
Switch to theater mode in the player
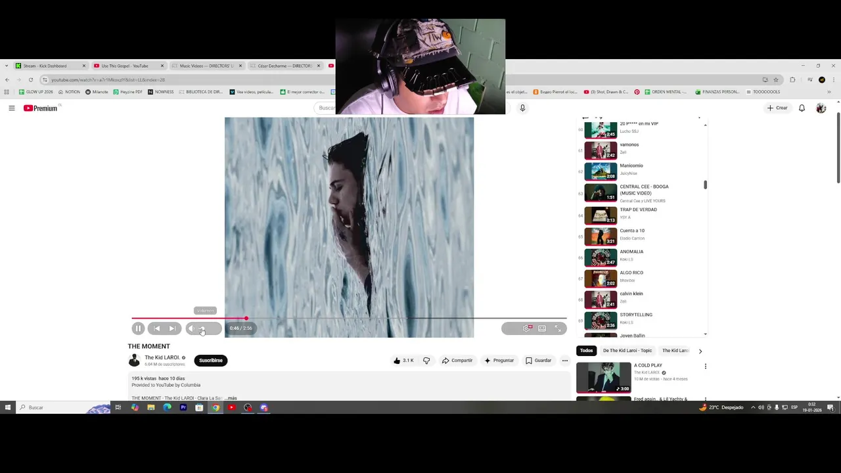[x=542, y=328]
